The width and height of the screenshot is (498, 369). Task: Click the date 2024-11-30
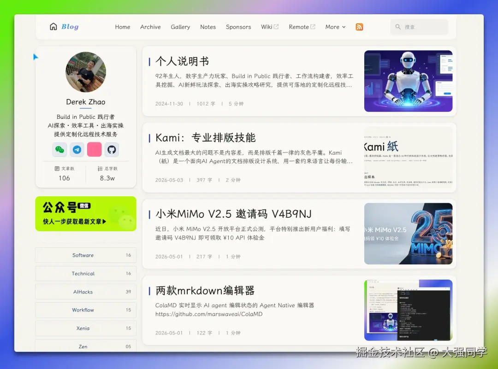pyautogui.click(x=169, y=104)
